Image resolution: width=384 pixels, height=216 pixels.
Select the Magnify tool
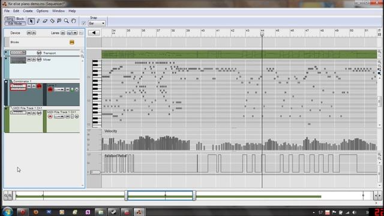[66, 22]
